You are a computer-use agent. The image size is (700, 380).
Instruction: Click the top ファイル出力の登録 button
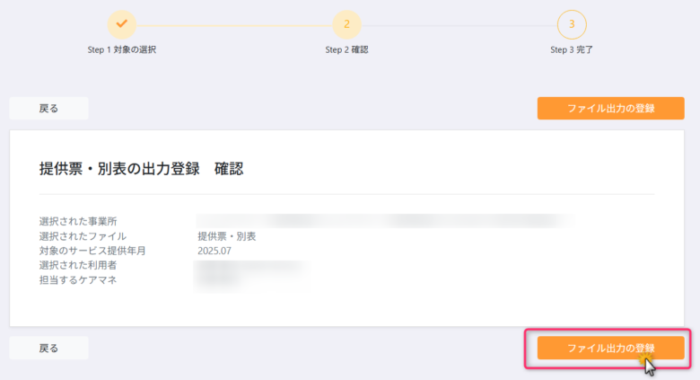click(611, 108)
